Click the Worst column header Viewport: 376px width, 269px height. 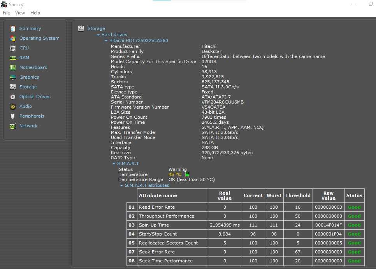pyautogui.click(x=274, y=196)
